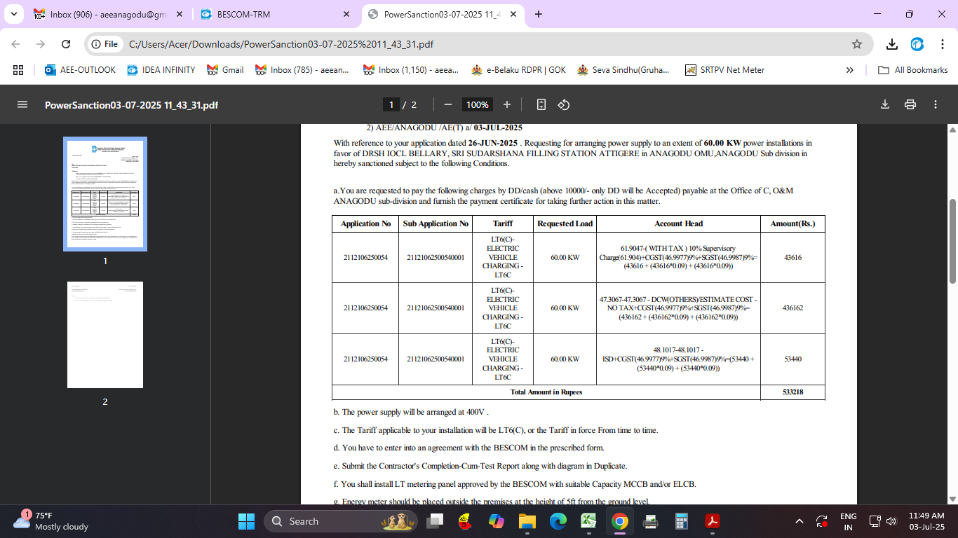Open Microsoft Edge from the taskbar
Image resolution: width=958 pixels, height=538 pixels.
coord(558,521)
